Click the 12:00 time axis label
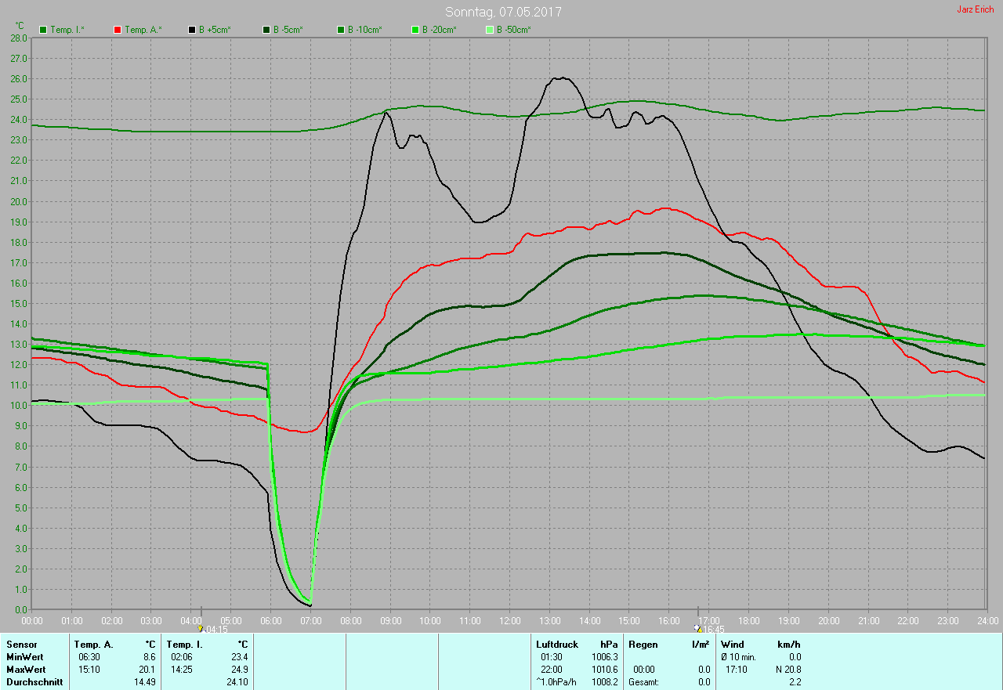This screenshot has height=690, width=1003. coord(509,620)
